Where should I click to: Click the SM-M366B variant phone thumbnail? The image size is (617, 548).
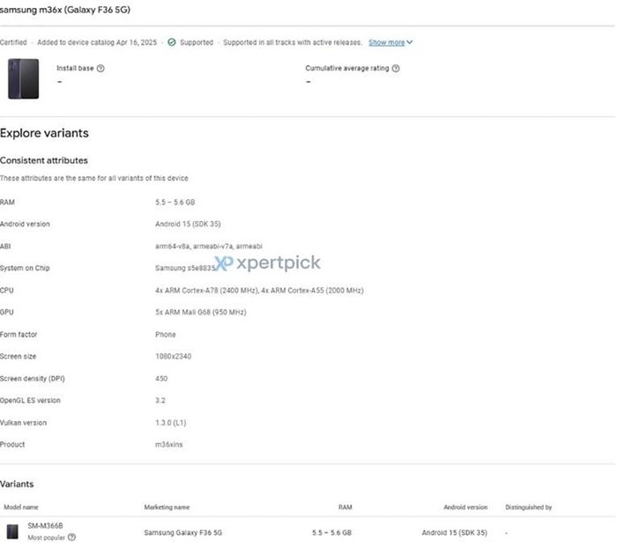click(12, 531)
